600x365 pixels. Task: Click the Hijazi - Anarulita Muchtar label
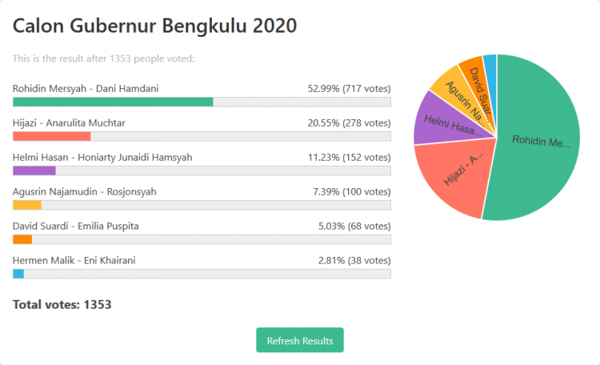tap(69, 123)
